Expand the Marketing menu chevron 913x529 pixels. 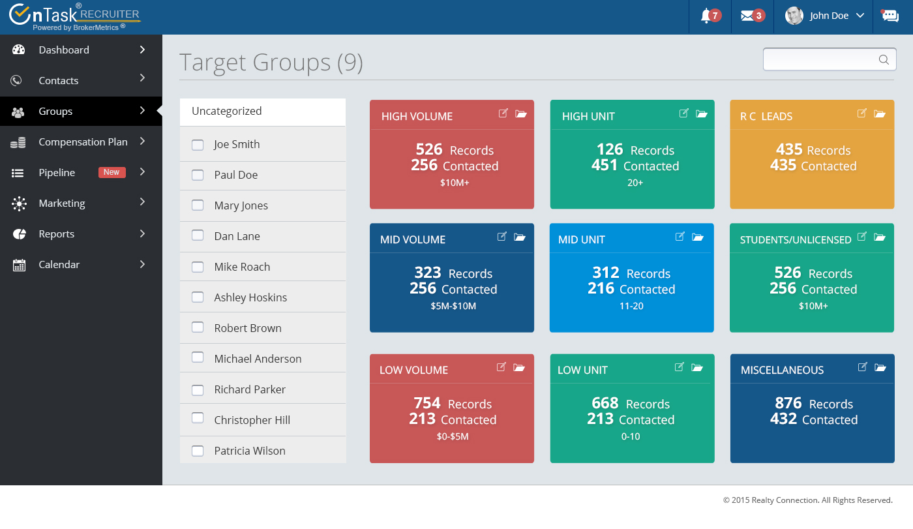coord(142,202)
